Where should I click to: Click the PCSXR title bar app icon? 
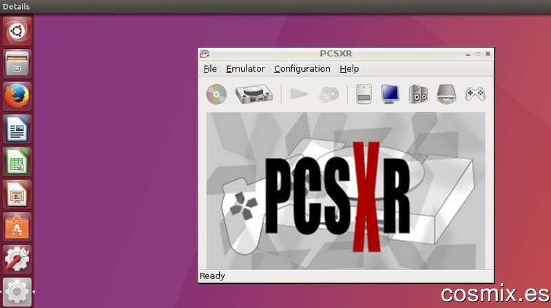tap(205, 54)
